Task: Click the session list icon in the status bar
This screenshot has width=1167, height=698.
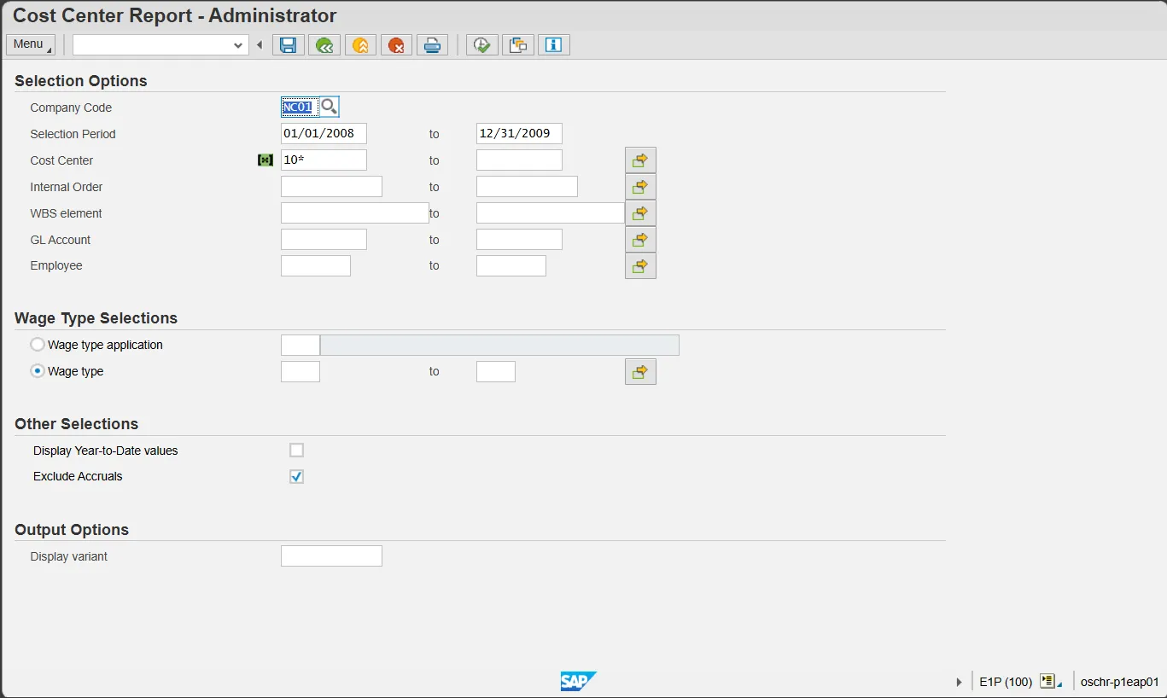Action: pyautogui.click(x=1050, y=682)
